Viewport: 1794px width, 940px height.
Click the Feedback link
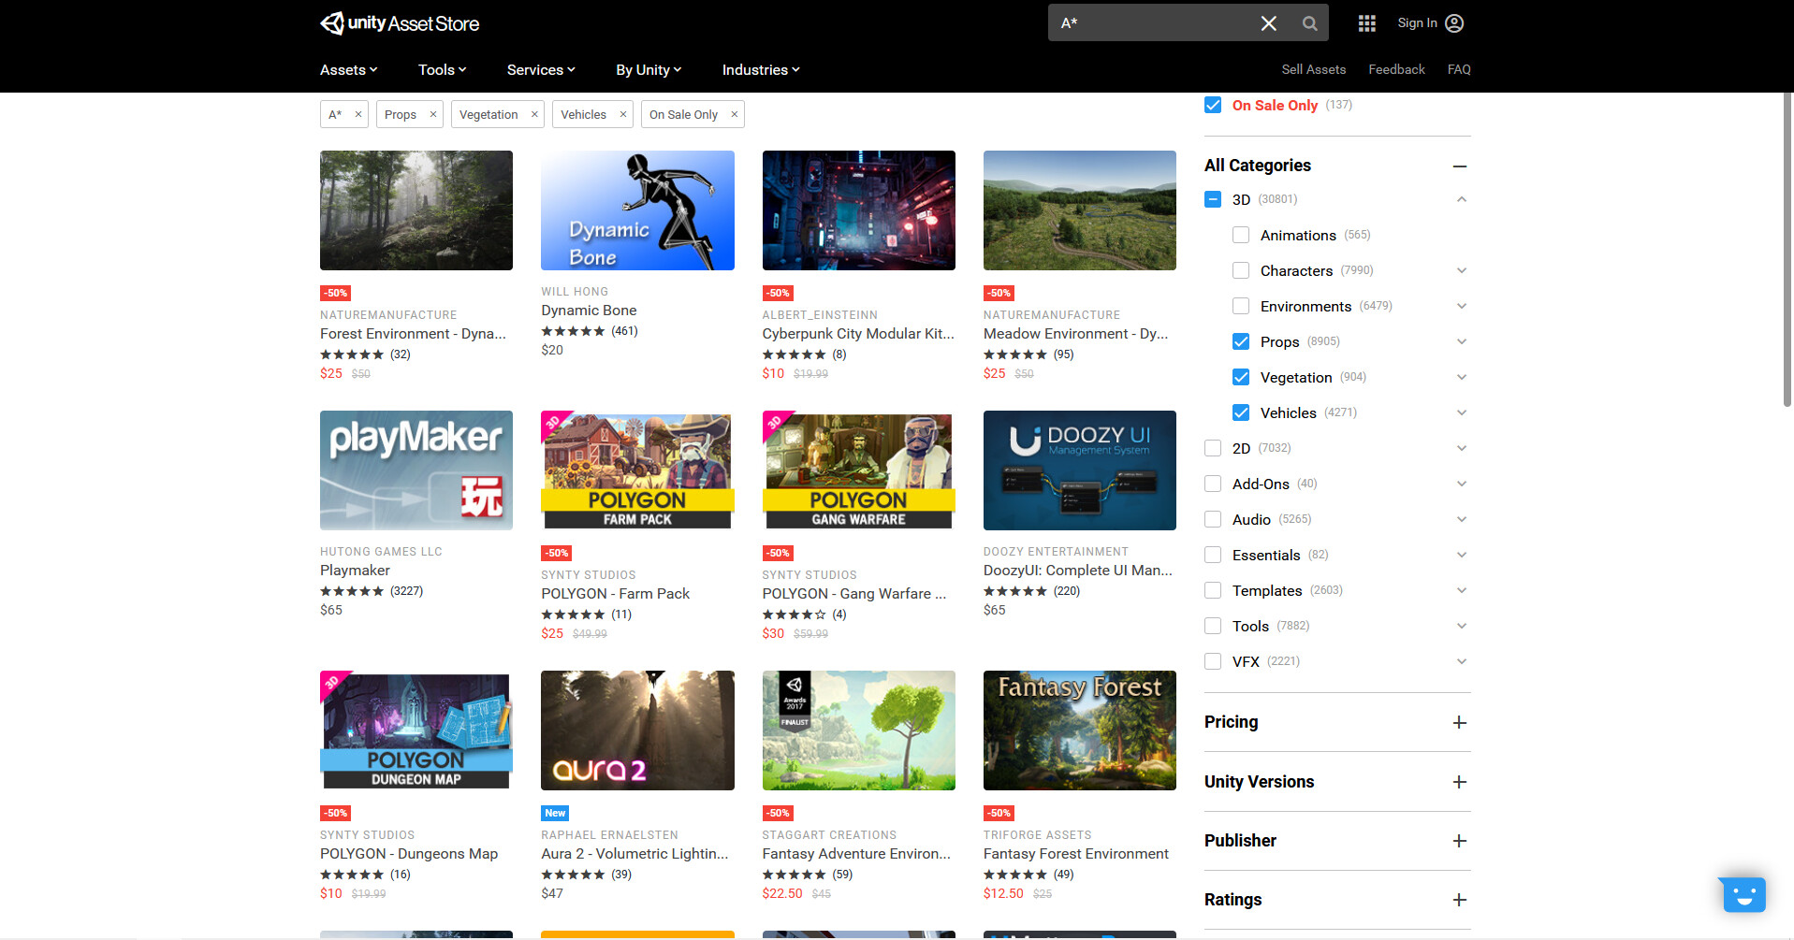pos(1396,69)
